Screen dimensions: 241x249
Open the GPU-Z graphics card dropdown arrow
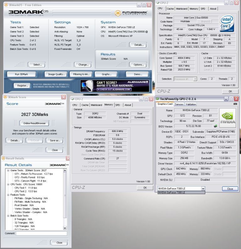pos(203,188)
